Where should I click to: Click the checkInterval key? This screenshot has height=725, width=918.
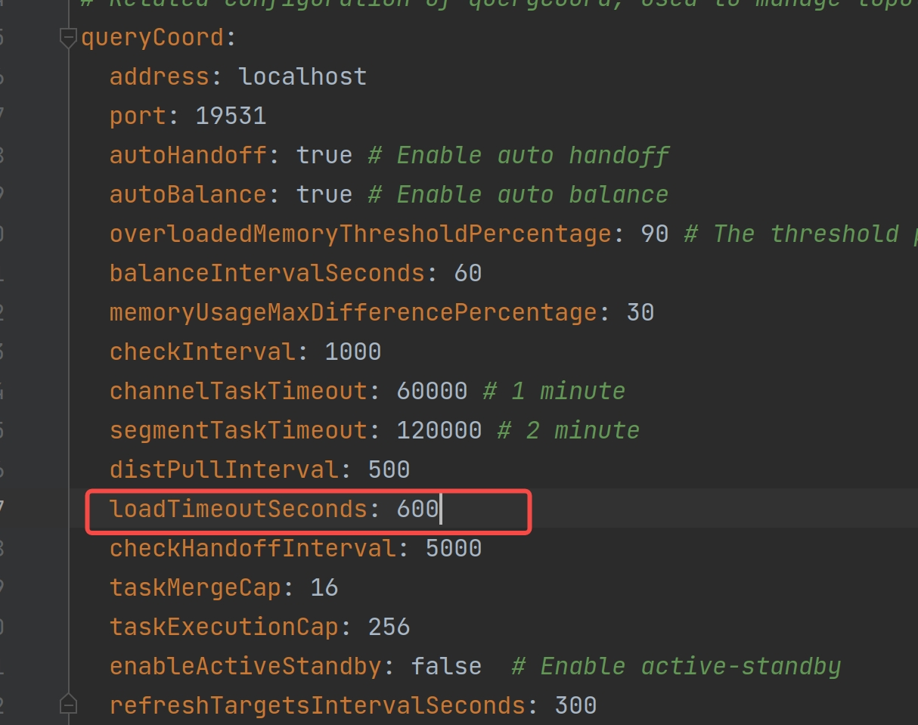coord(203,352)
